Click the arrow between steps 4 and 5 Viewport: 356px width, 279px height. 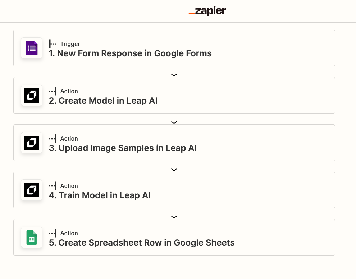click(x=174, y=214)
